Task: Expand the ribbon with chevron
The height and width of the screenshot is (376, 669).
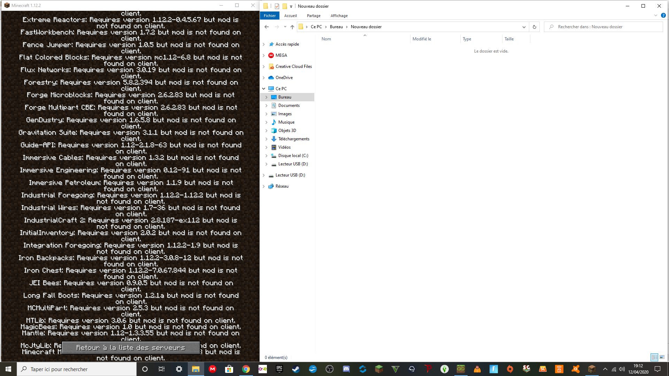Action: pos(656,15)
